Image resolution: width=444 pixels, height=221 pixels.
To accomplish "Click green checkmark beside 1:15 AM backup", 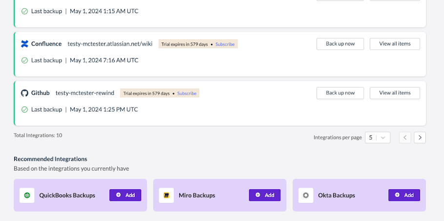I will pyautogui.click(x=24, y=11).
